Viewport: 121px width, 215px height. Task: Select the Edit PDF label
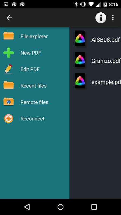pyautogui.click(x=30, y=69)
